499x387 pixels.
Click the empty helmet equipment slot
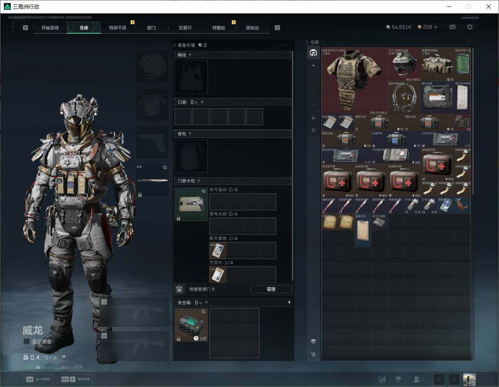pyautogui.click(x=153, y=67)
